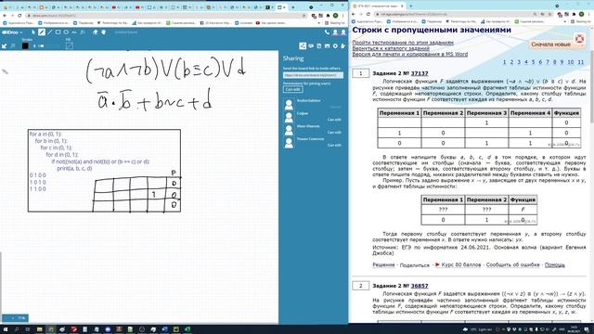The image size is (594, 334).
Task: Click the taskbar clock
Action: (x=574, y=329)
